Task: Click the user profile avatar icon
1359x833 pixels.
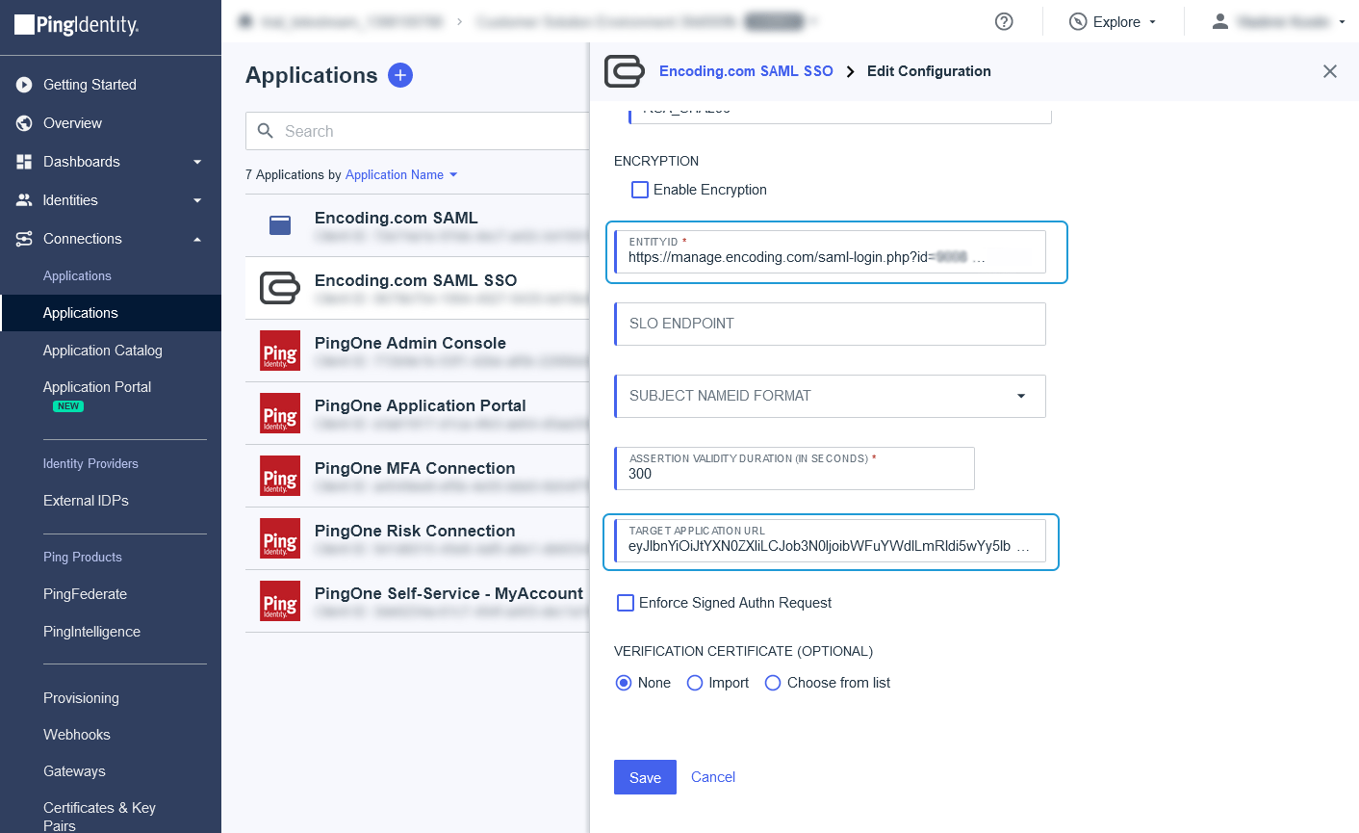Action: pos(1219,21)
